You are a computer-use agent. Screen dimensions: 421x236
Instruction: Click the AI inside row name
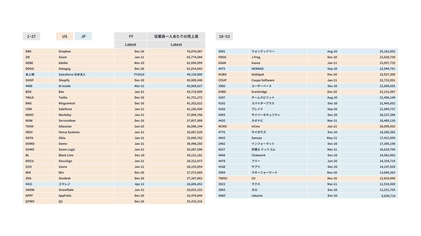(x=65, y=86)
